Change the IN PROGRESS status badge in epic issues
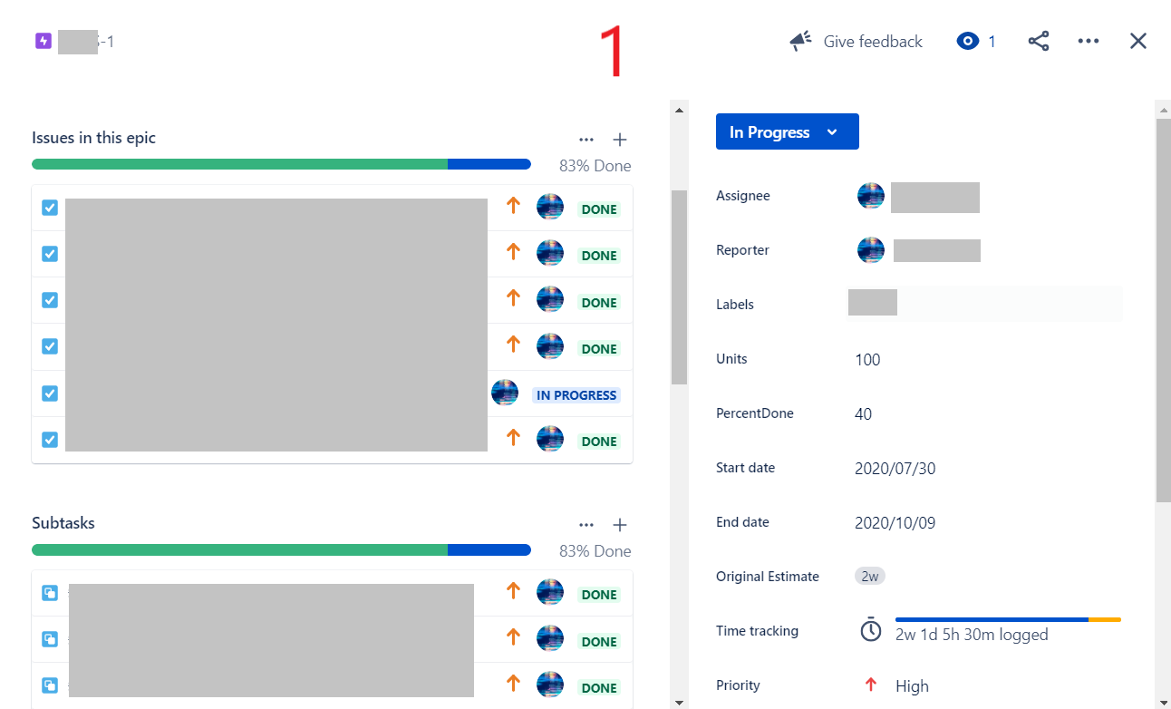Viewport: 1171px width, 709px height. (x=576, y=395)
